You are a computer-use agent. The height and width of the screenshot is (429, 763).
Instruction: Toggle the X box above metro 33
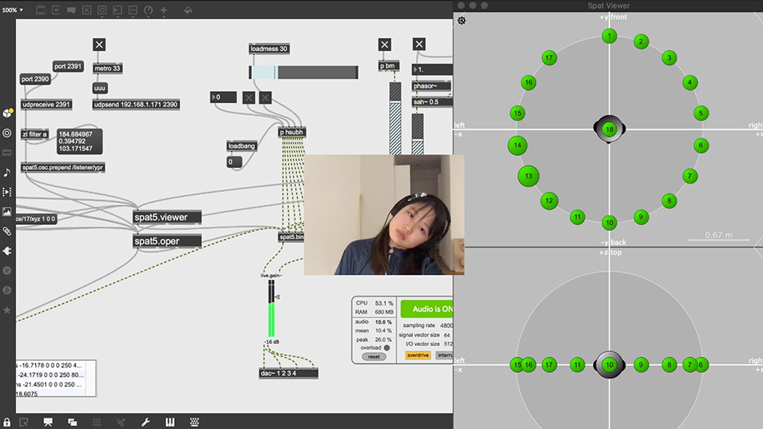99,45
